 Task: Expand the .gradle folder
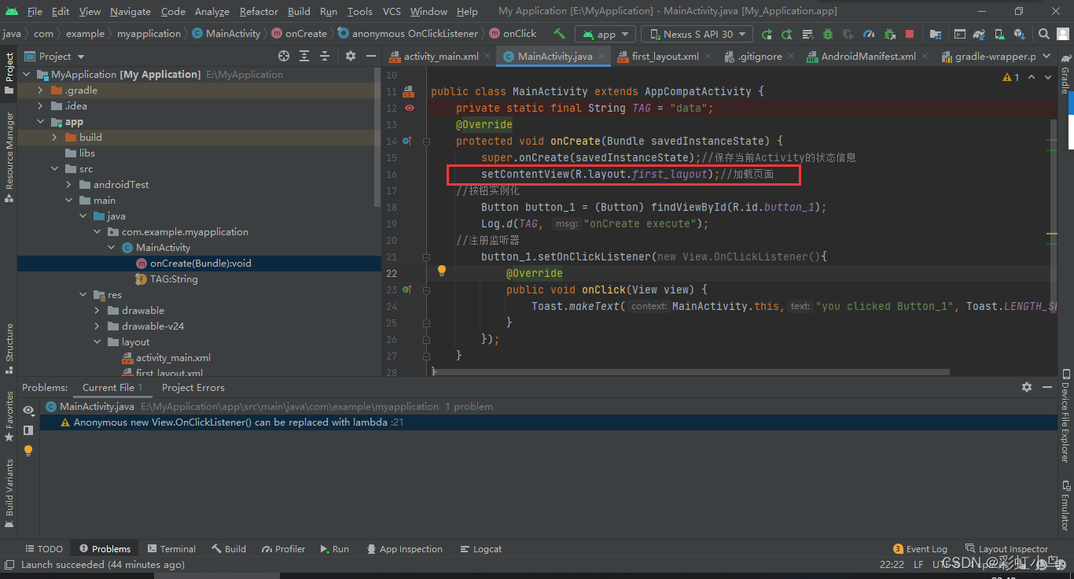pos(40,90)
